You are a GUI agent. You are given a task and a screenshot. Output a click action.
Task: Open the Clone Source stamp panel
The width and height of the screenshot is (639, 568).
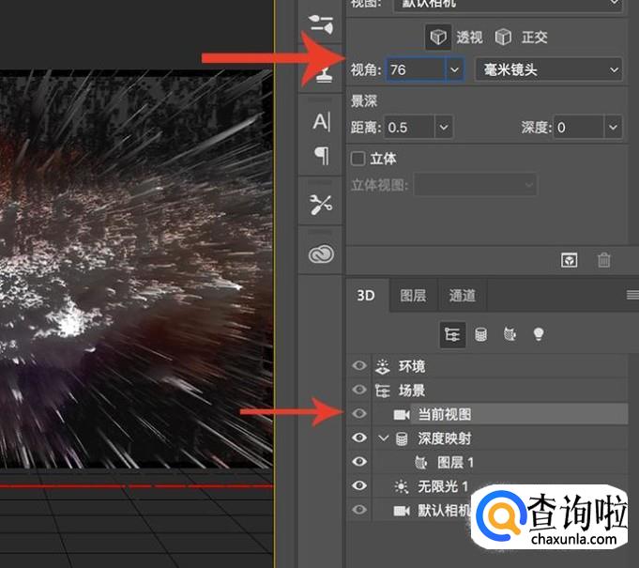pyautogui.click(x=324, y=74)
